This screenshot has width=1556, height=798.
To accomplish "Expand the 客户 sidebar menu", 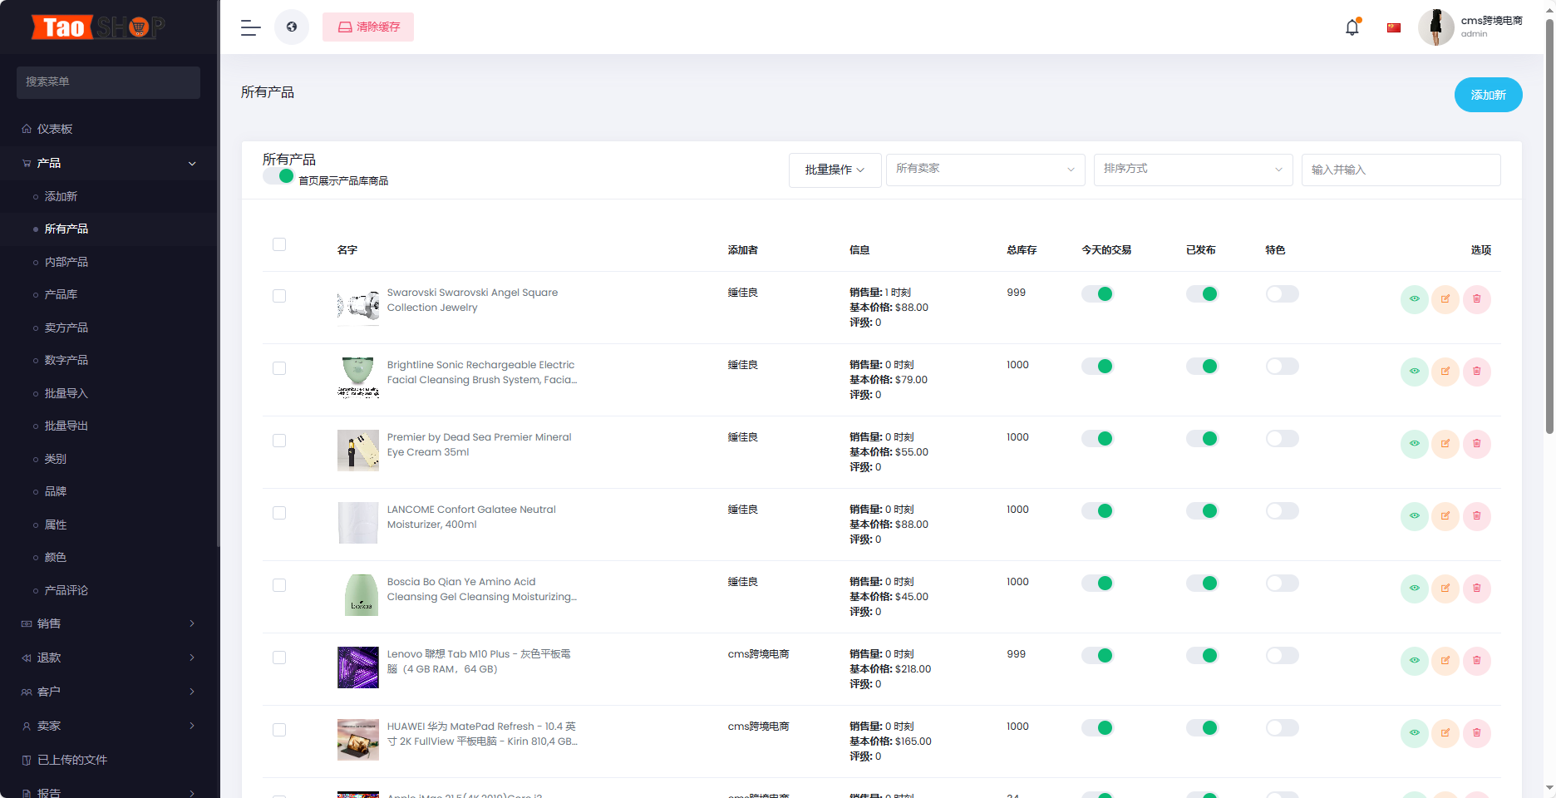I will 109,692.
